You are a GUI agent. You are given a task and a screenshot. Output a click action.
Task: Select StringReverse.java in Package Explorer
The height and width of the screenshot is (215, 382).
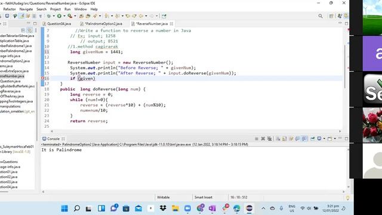pos(10,91)
